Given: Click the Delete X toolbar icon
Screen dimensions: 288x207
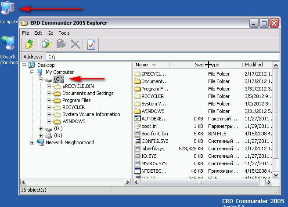Looking at the screenshot, I should coord(76,44).
